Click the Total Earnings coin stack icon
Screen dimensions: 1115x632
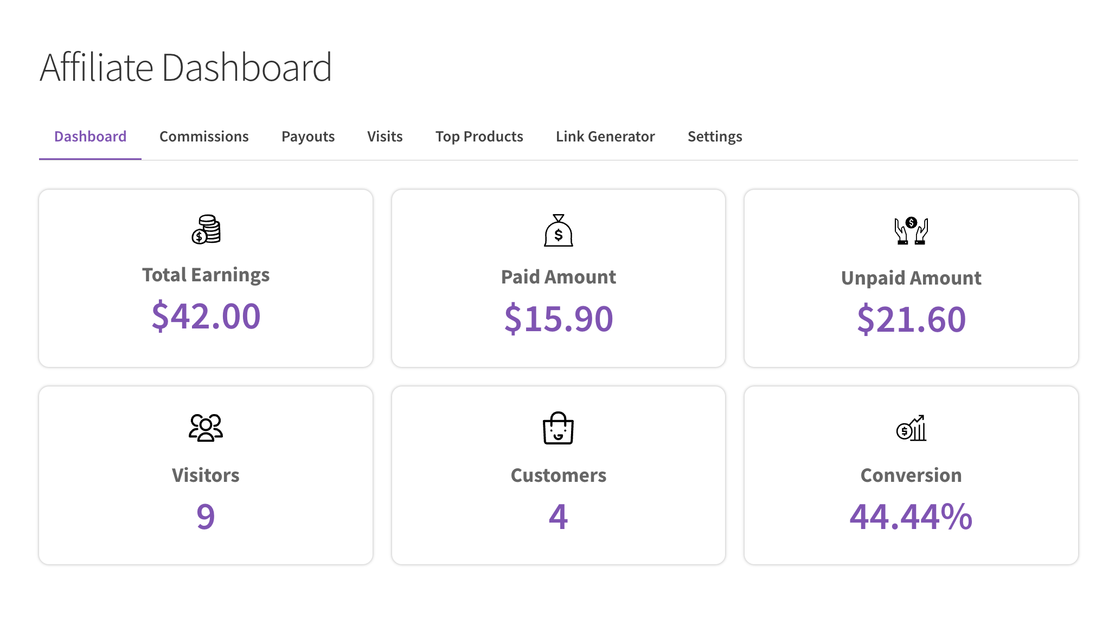coord(205,229)
